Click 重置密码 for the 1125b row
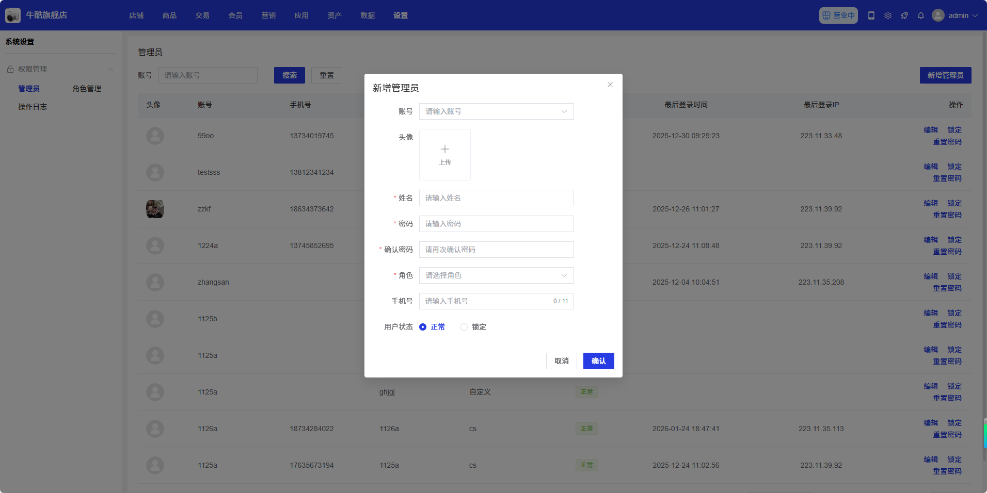 coord(947,325)
